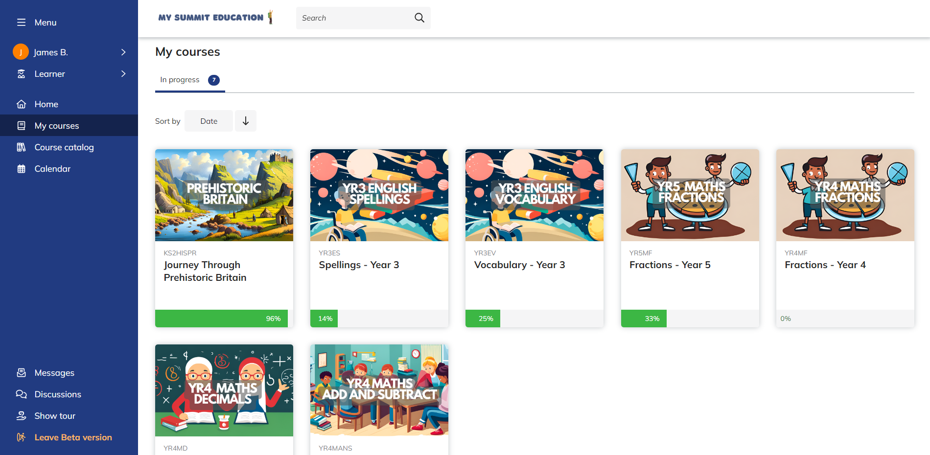
Task: Click the Messages icon
Action: [x=21, y=373]
